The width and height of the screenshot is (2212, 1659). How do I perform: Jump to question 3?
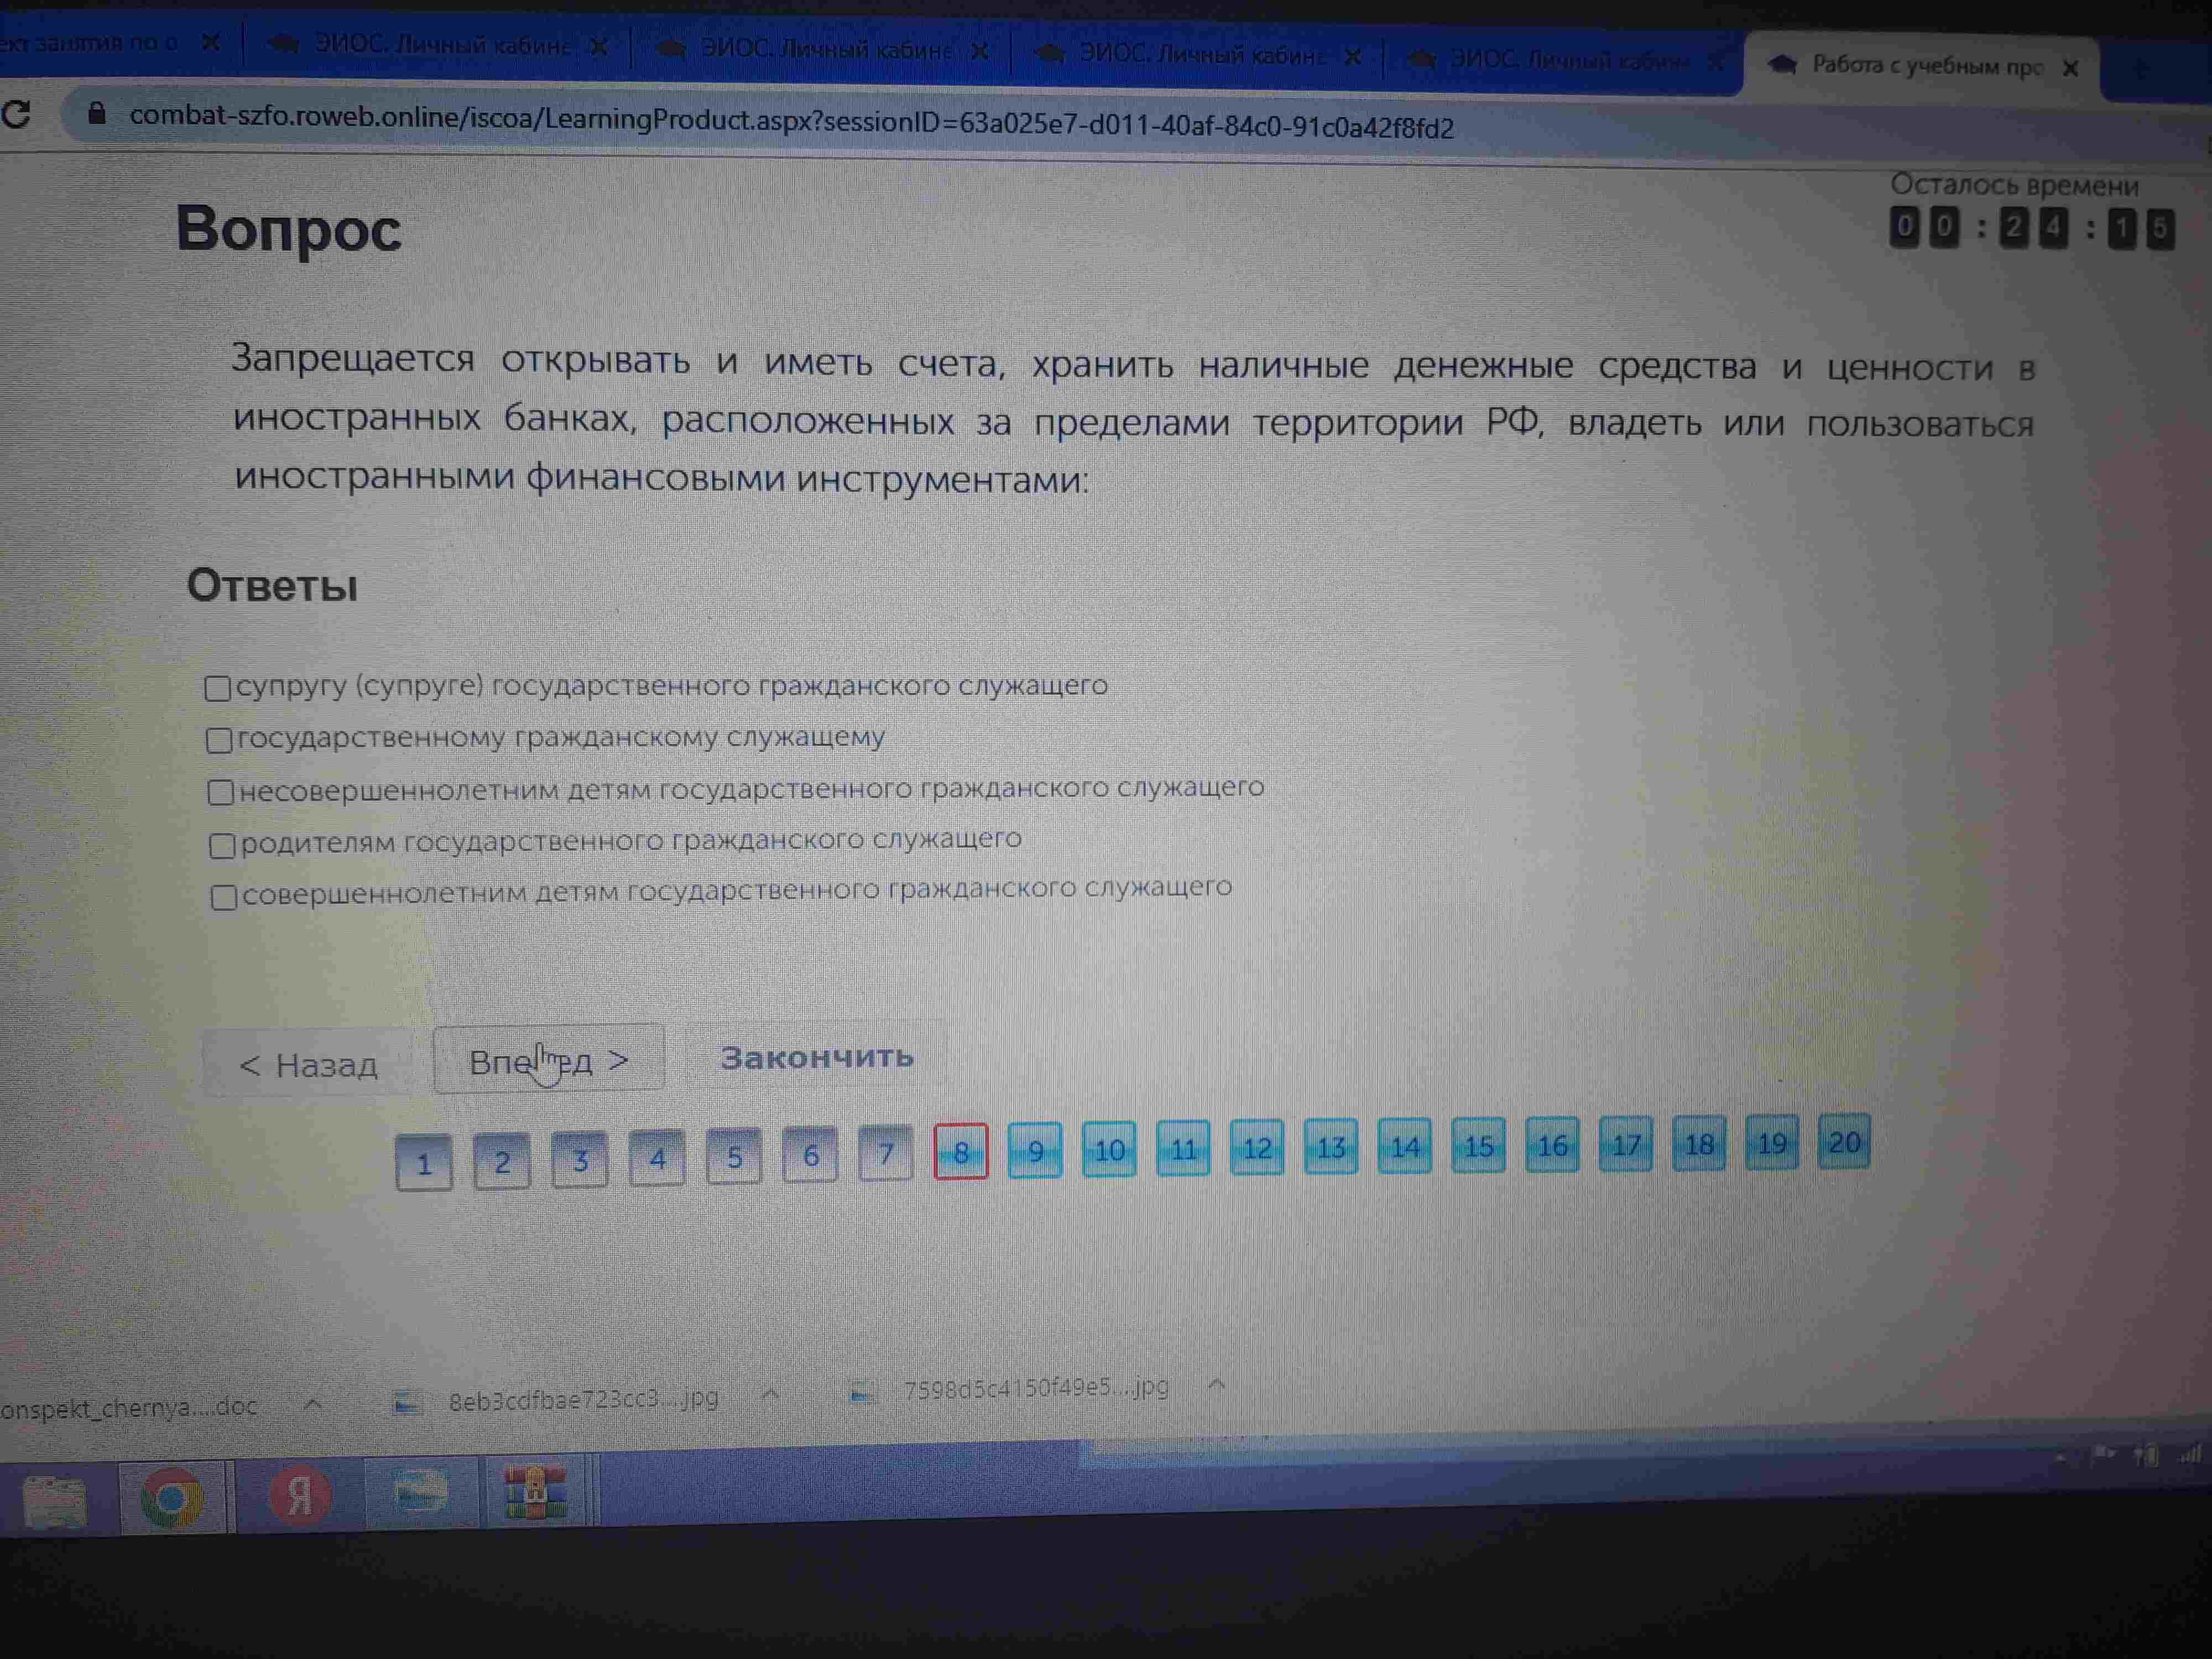580,1160
